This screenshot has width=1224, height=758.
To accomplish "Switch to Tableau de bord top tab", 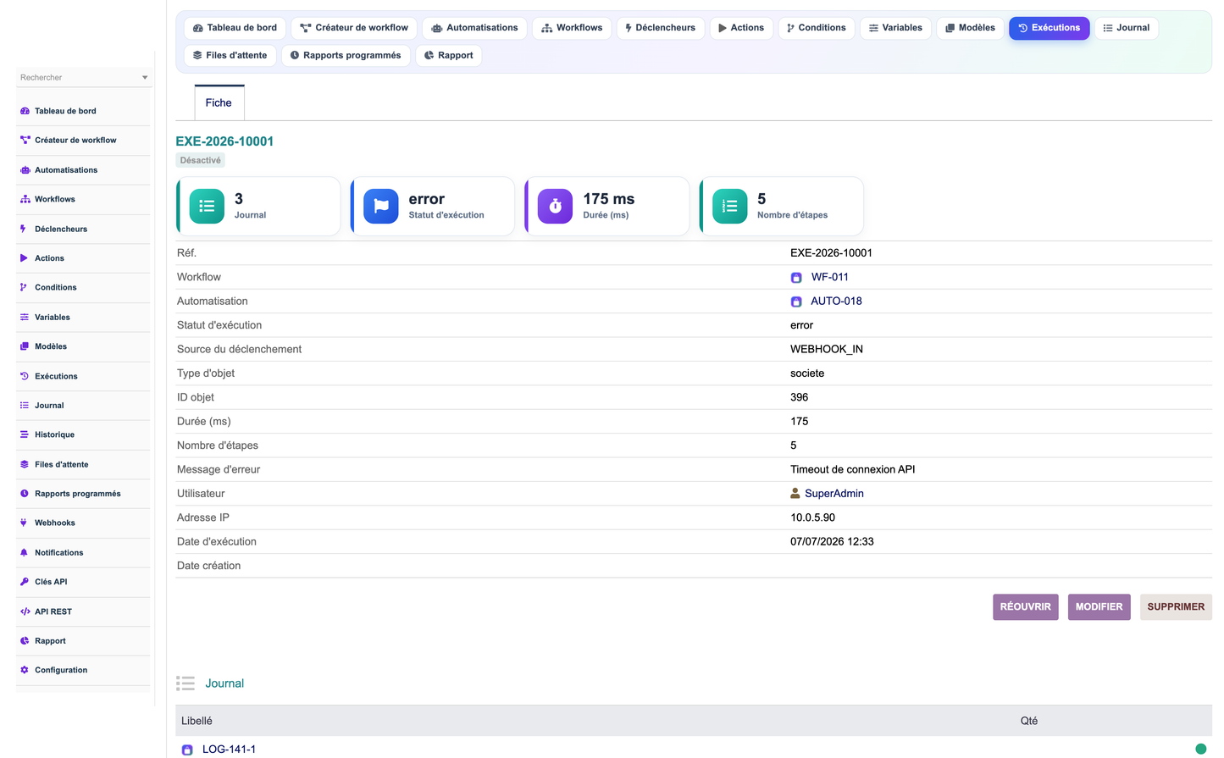I will tap(235, 28).
